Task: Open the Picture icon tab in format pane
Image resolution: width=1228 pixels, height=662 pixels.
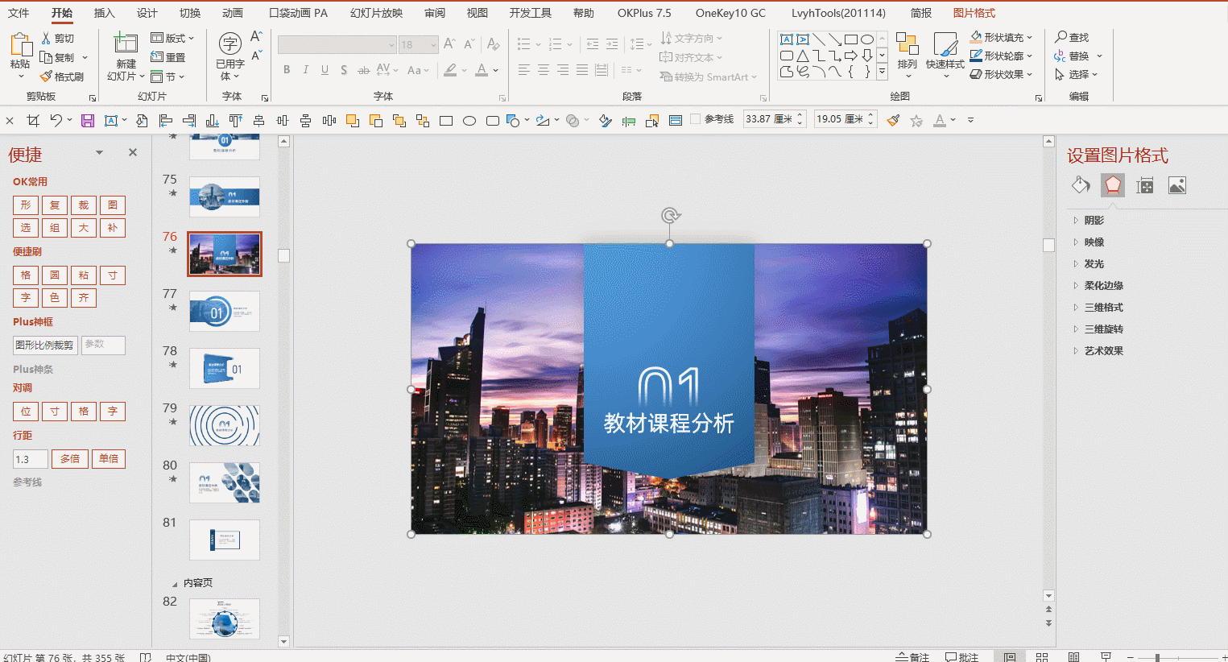Action: tap(1176, 186)
